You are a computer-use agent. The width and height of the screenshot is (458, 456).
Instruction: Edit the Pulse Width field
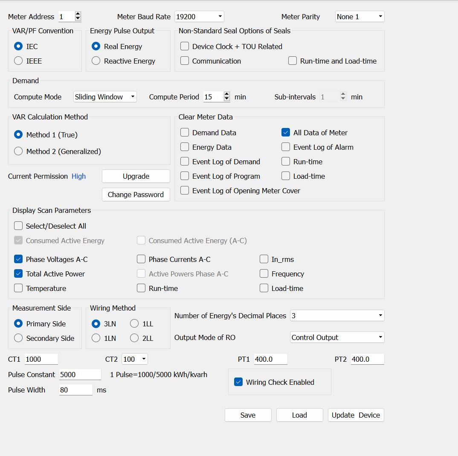[76, 390]
